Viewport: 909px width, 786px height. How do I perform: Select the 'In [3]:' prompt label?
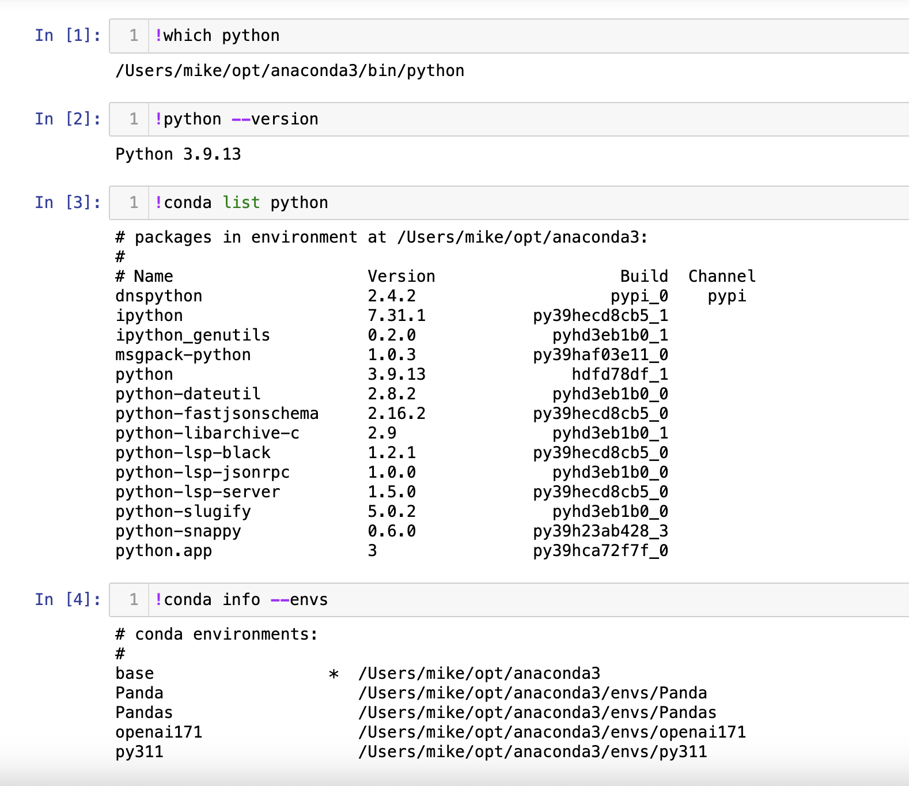coord(68,203)
